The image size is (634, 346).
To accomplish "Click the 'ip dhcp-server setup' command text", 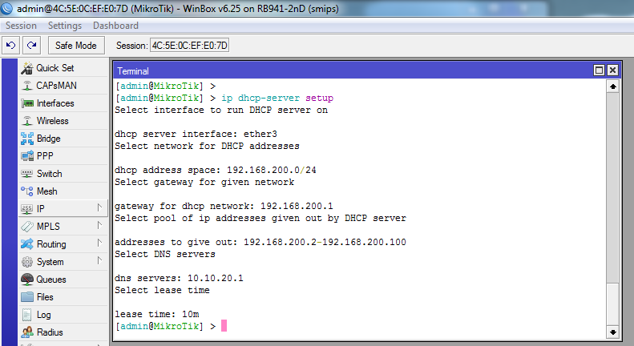I will click(277, 99).
